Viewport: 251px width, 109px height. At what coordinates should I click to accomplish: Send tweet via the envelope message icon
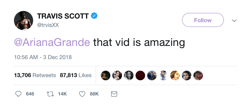[x=114, y=94]
